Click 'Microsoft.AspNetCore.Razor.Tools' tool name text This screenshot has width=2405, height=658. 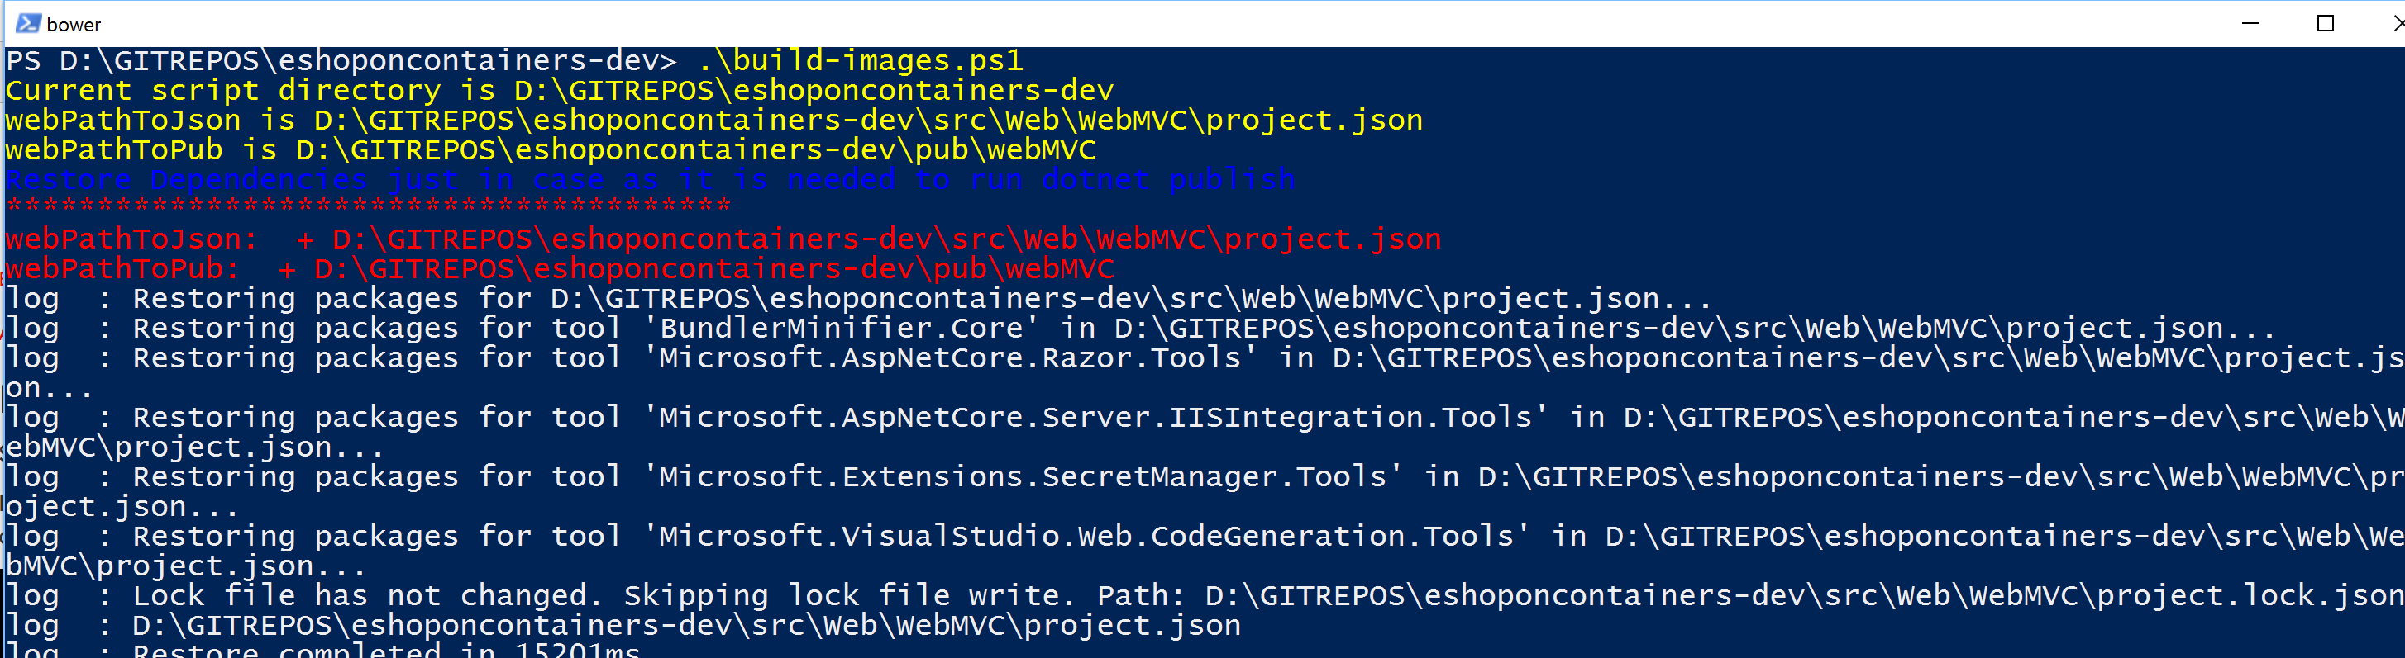pos(951,359)
